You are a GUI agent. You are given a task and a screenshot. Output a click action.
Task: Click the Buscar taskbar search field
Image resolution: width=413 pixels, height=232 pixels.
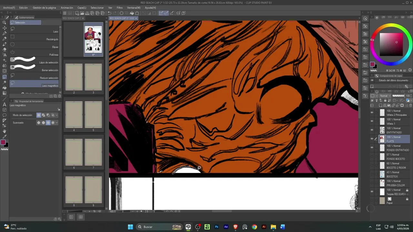159,227
